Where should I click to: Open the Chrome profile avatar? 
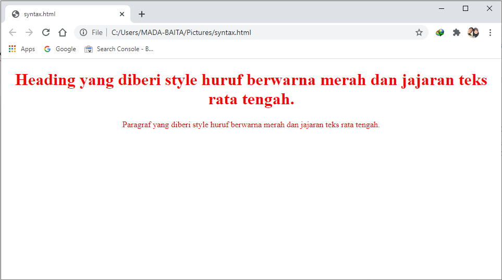tap(473, 32)
